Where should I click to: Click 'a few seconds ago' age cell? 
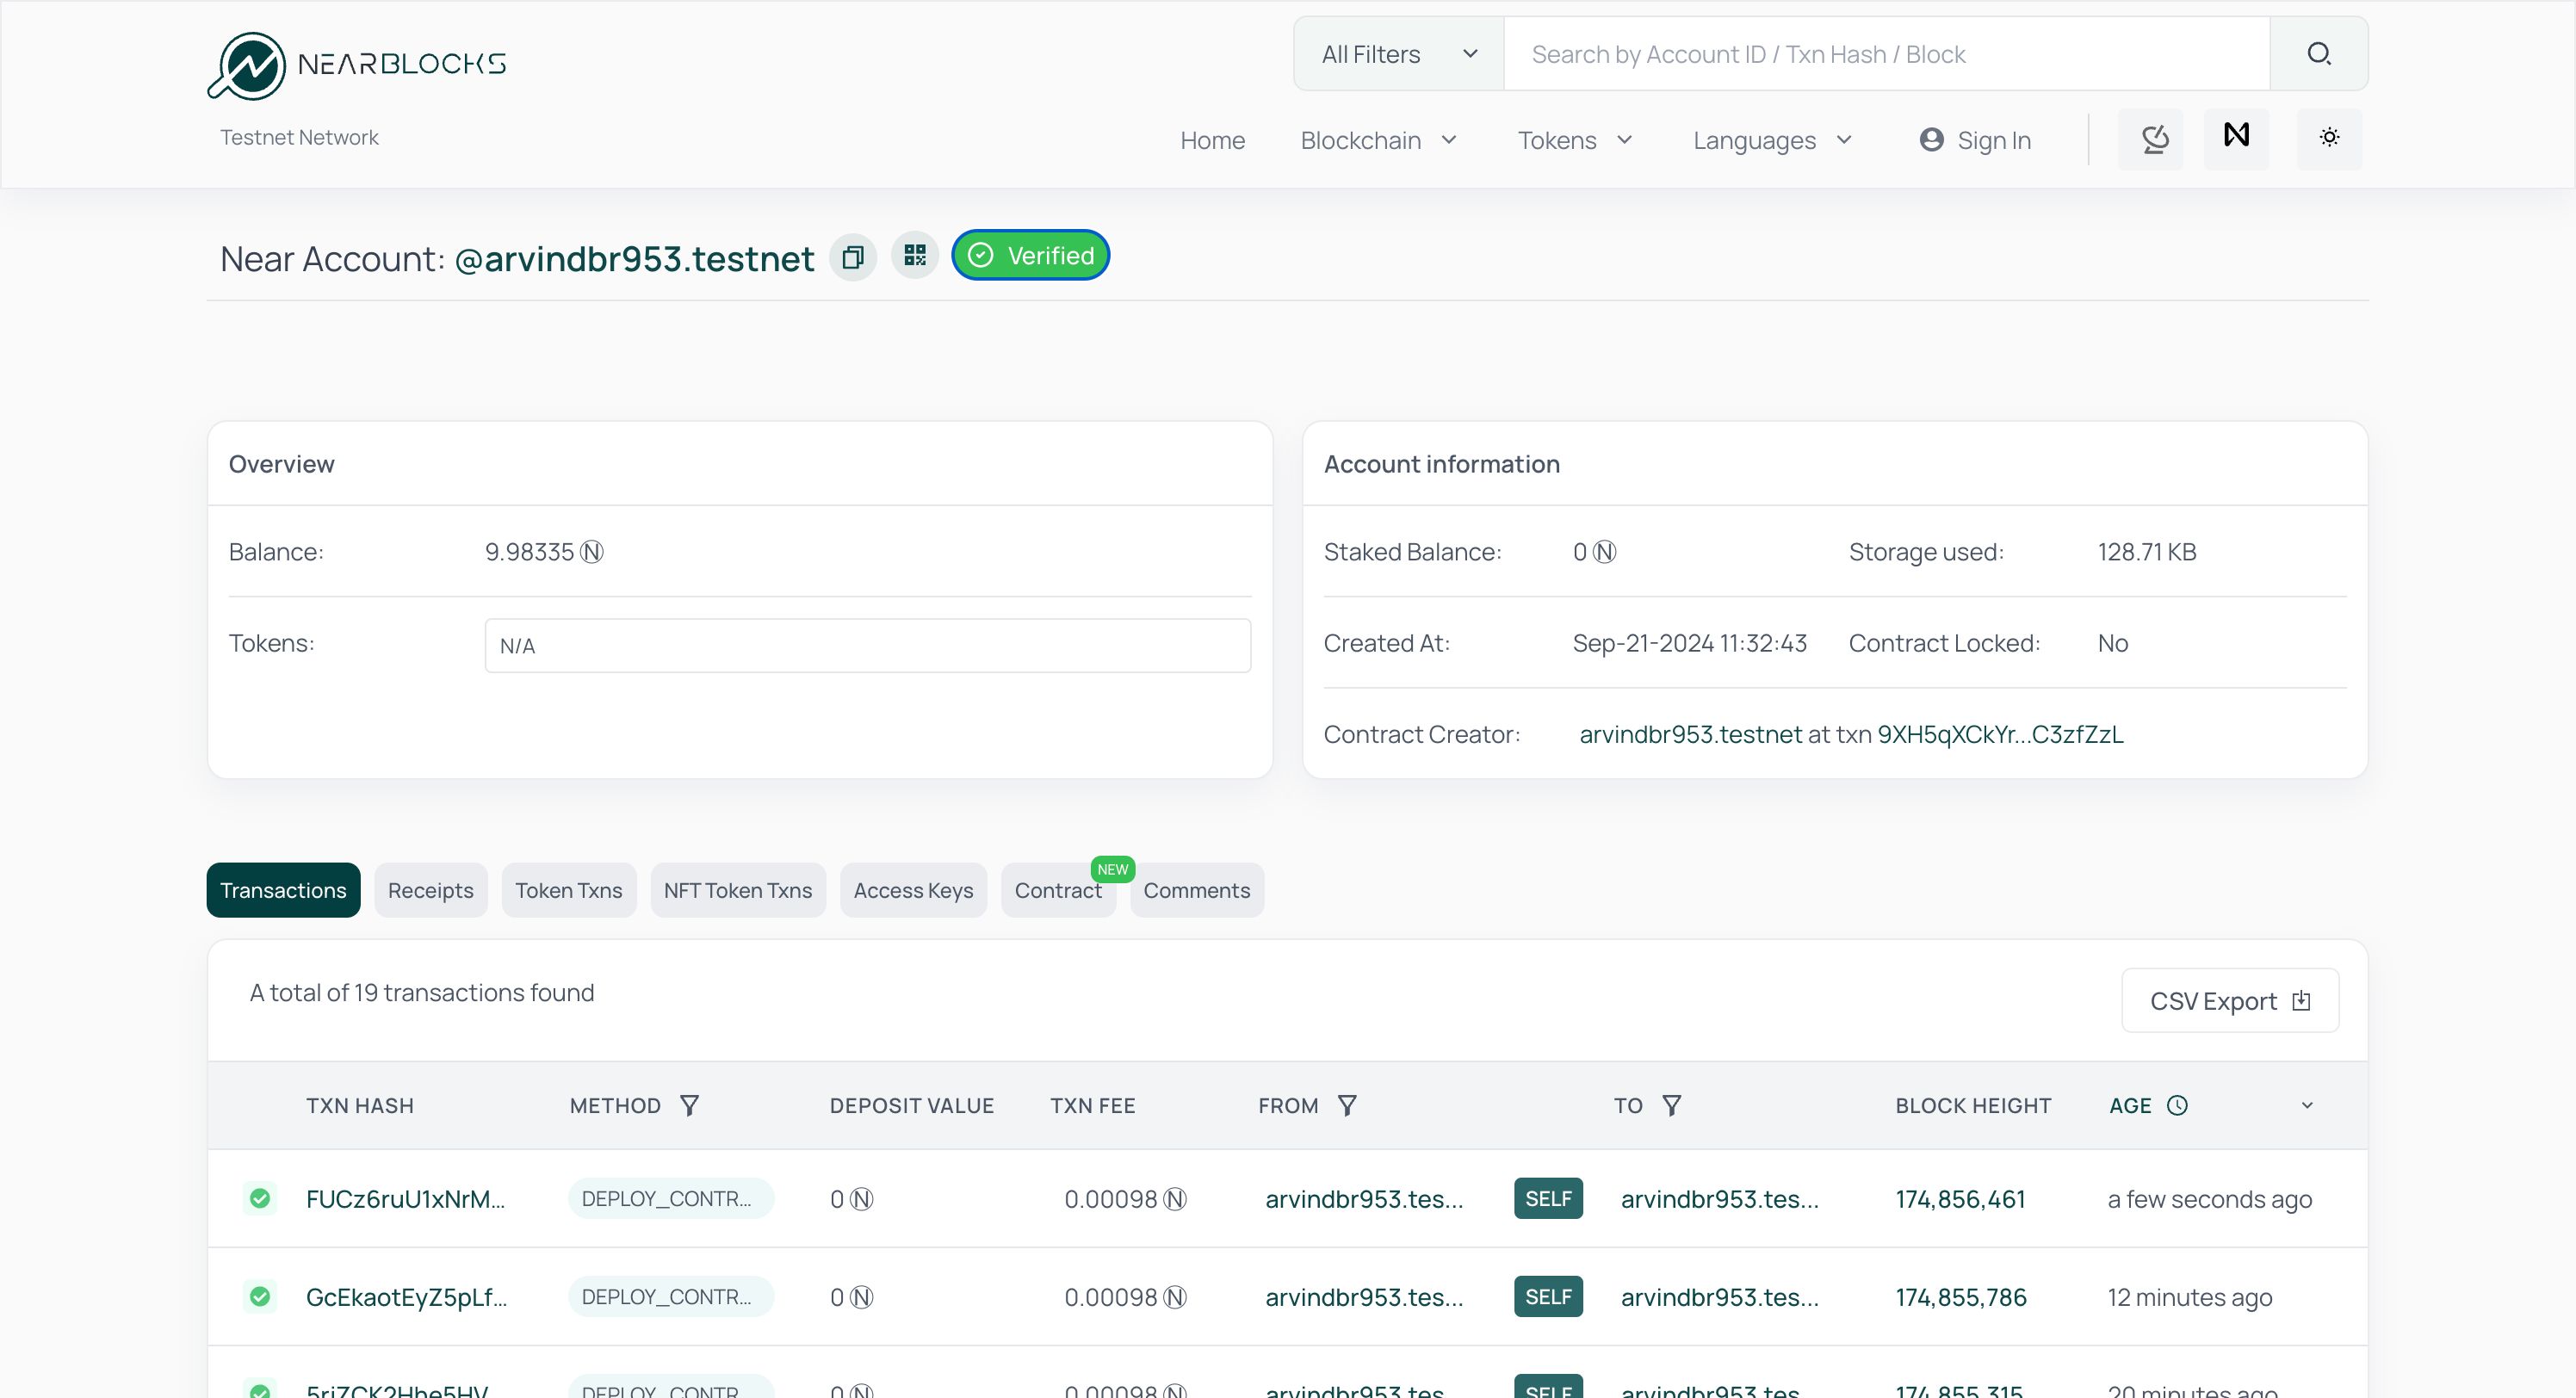2209,1199
